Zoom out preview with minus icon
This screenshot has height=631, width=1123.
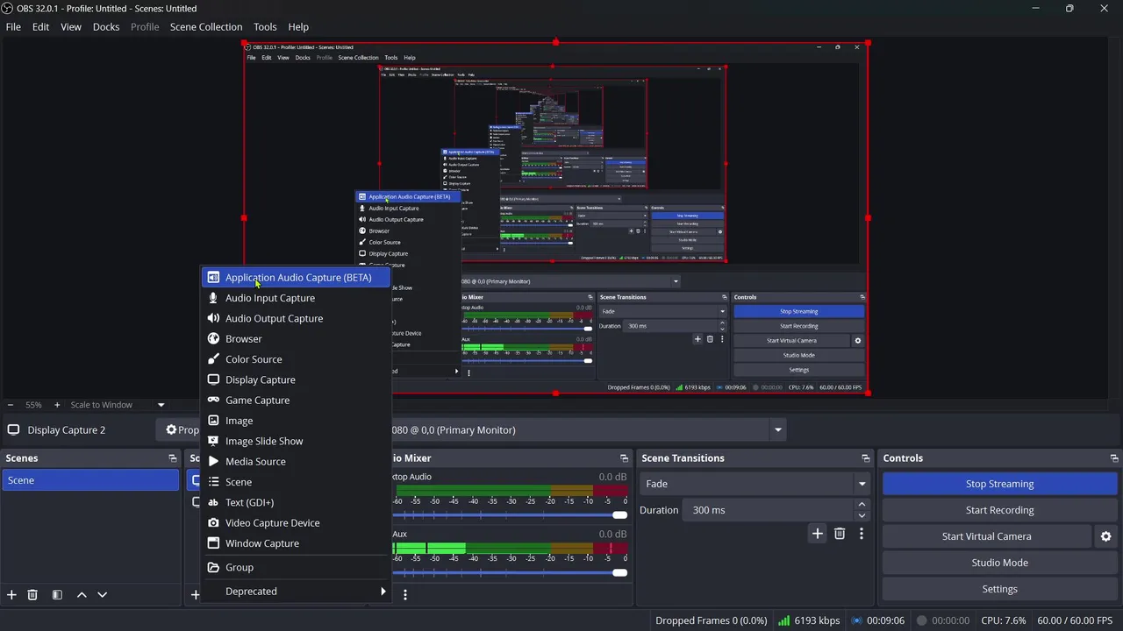(11, 405)
